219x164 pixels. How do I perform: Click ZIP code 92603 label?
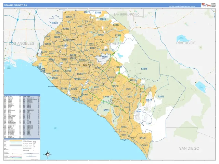coord(106,97)
